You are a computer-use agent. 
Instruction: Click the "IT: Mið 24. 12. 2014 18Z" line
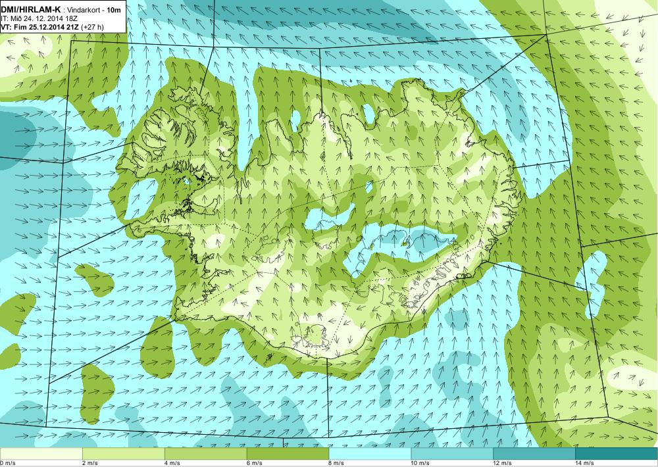pyautogui.click(x=39, y=18)
